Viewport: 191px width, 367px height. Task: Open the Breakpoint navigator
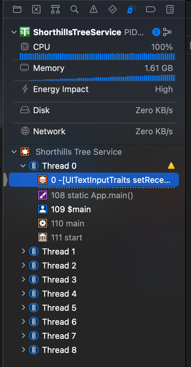(151, 9)
